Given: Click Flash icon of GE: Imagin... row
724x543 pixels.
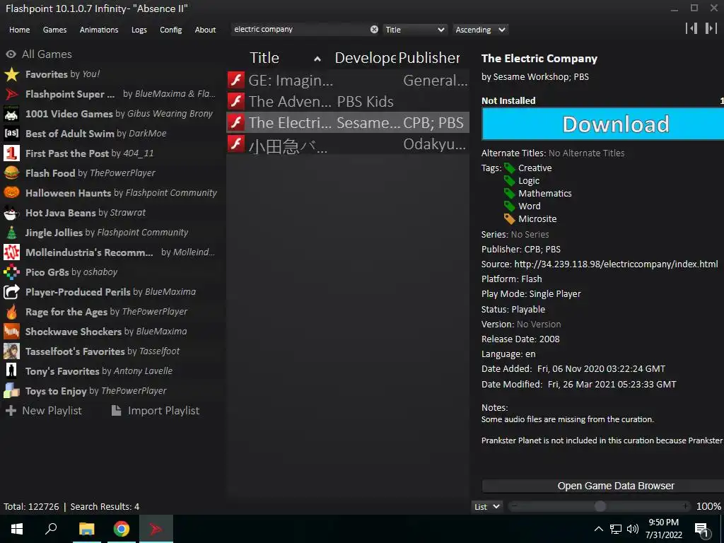Looking at the screenshot, I should pyautogui.click(x=236, y=80).
